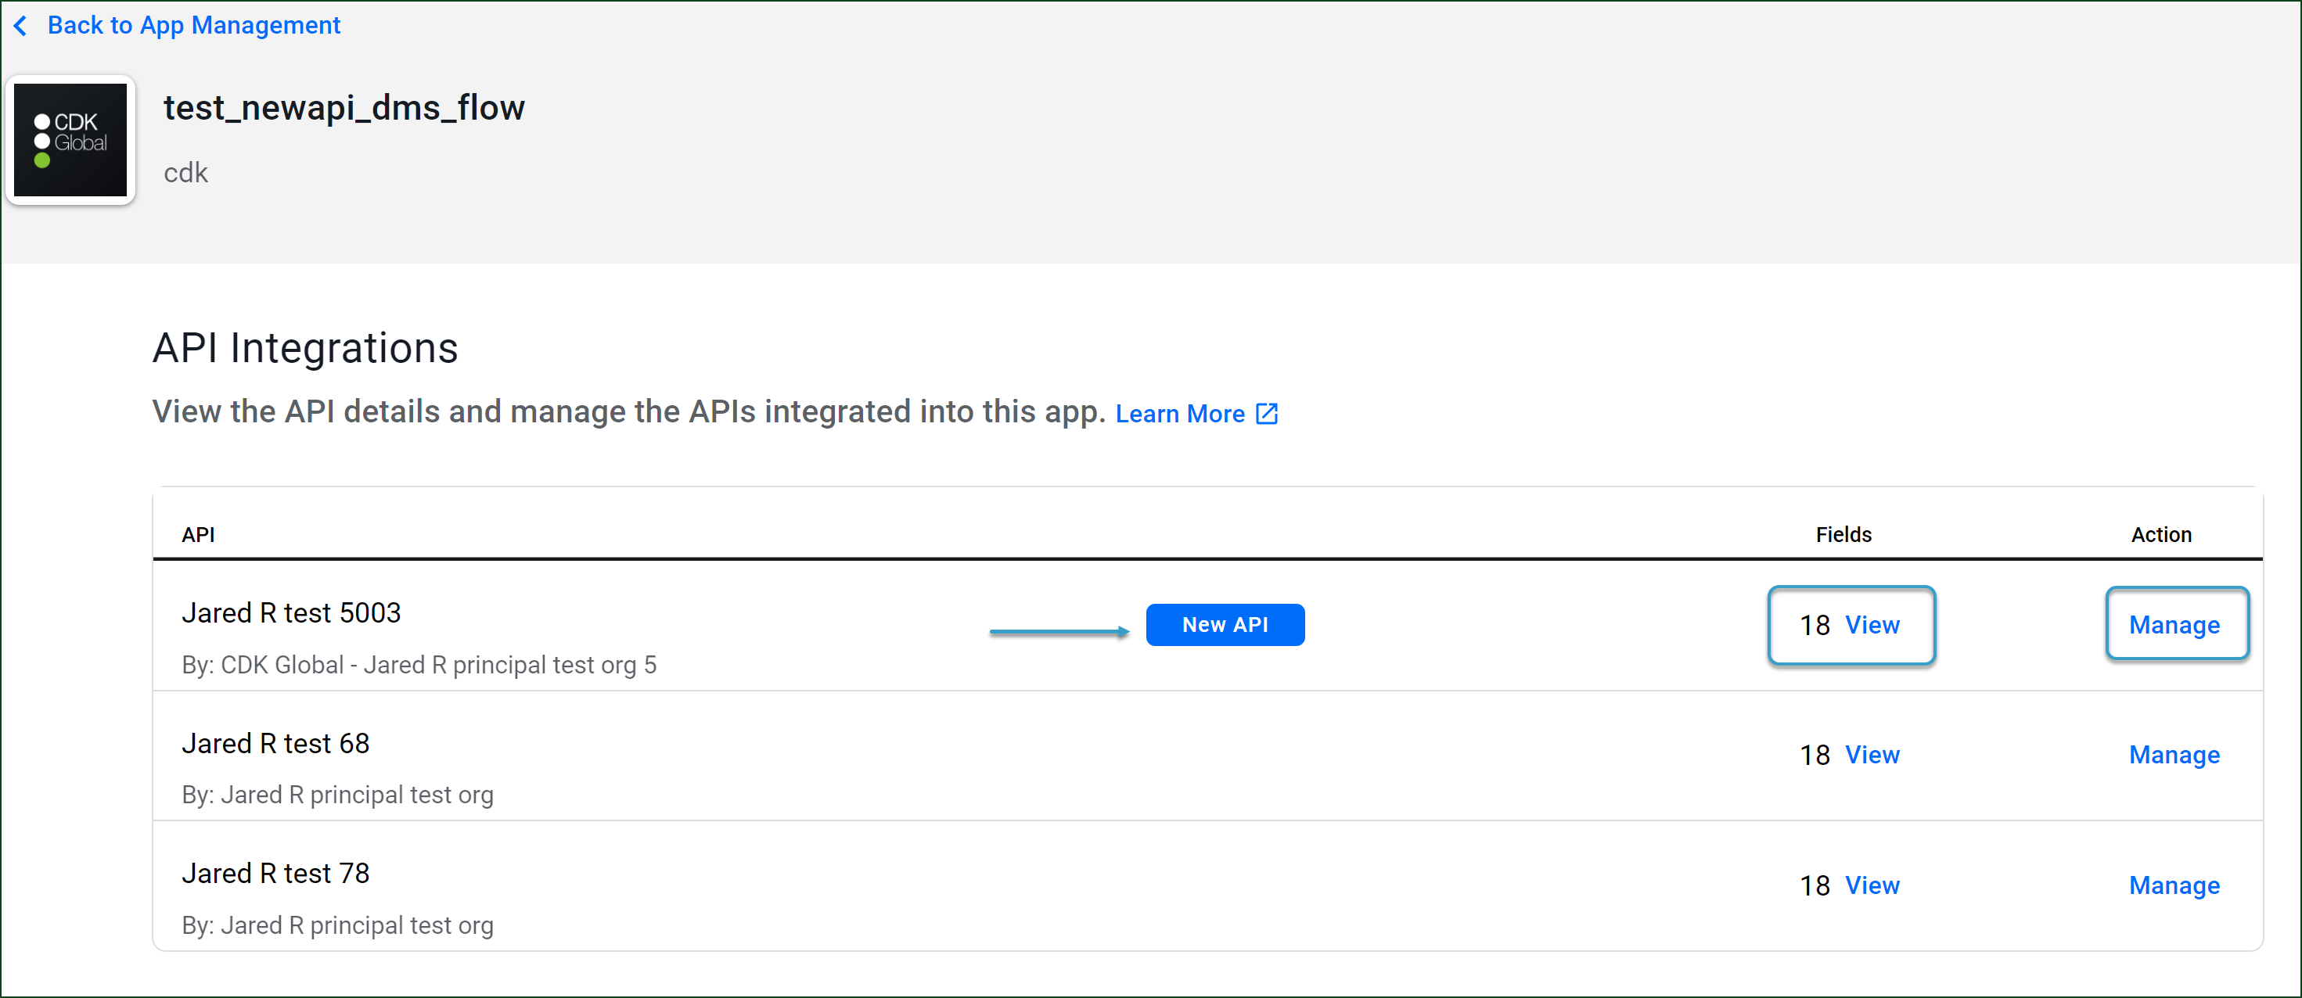2302x998 pixels.
Task: View fields for Jared R test 78
Action: 1872,885
